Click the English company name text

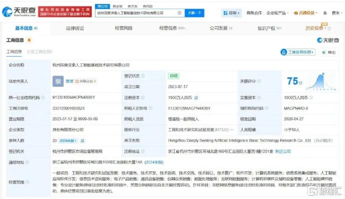(x=239, y=140)
